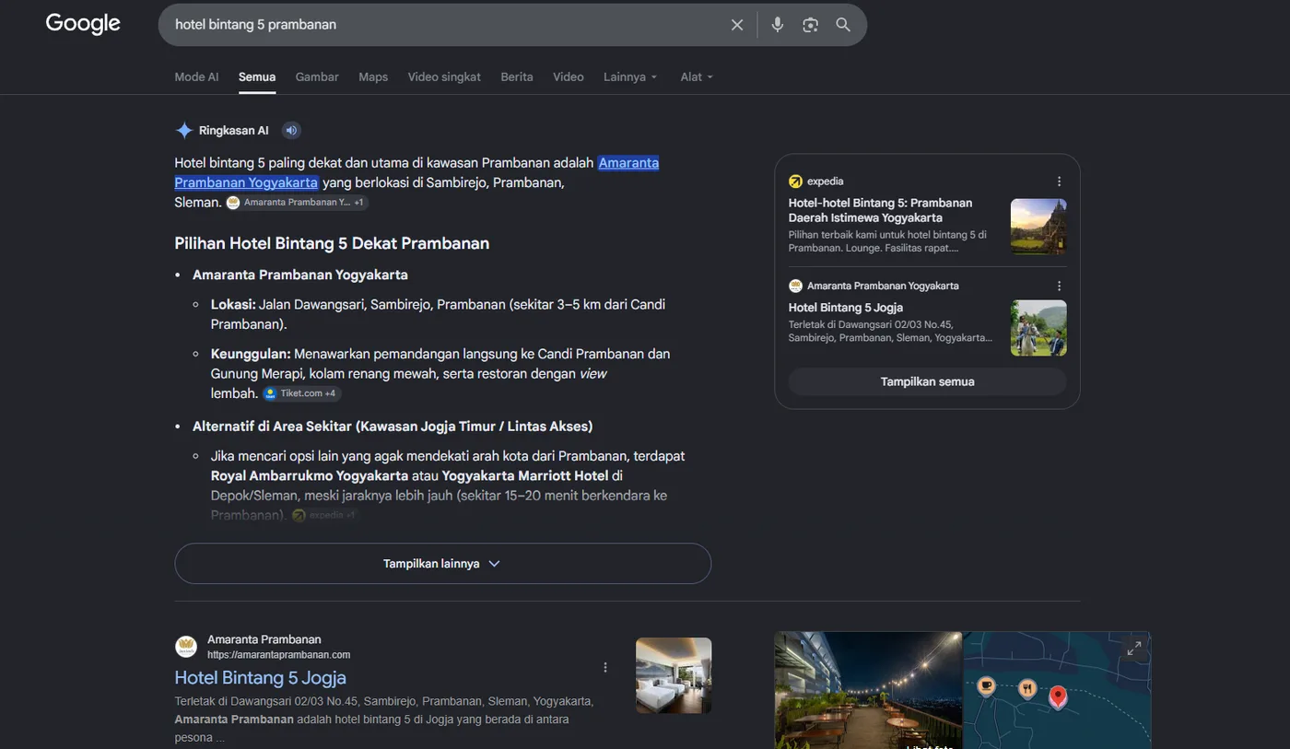Open Hotel Bintang 5 Jogja result title
Viewport: 1290px width, 749px height.
[x=261, y=678]
